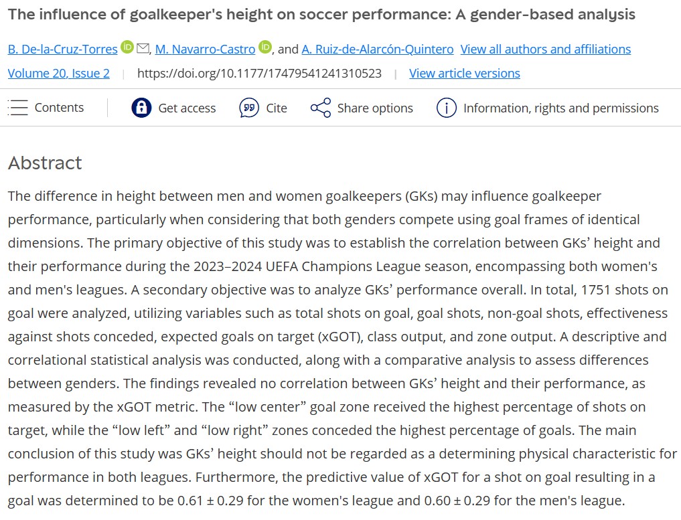Click the quotation bubble Cite icon
Image resolution: width=681 pixels, height=520 pixels.
pos(249,108)
